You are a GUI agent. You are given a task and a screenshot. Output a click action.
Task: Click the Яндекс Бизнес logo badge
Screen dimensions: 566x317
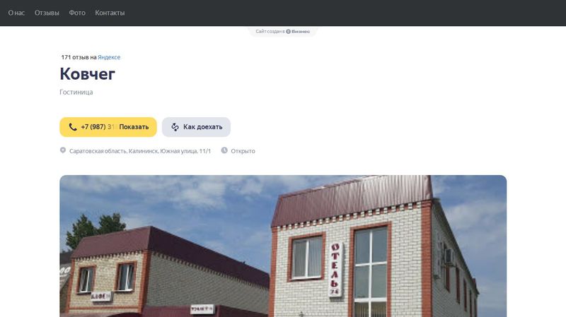point(298,31)
